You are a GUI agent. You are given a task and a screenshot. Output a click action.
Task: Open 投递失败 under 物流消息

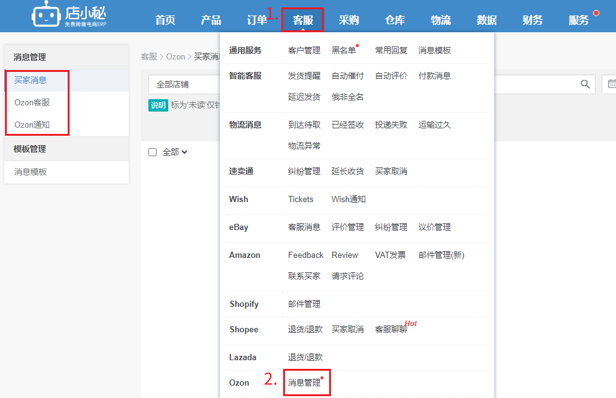tap(391, 125)
